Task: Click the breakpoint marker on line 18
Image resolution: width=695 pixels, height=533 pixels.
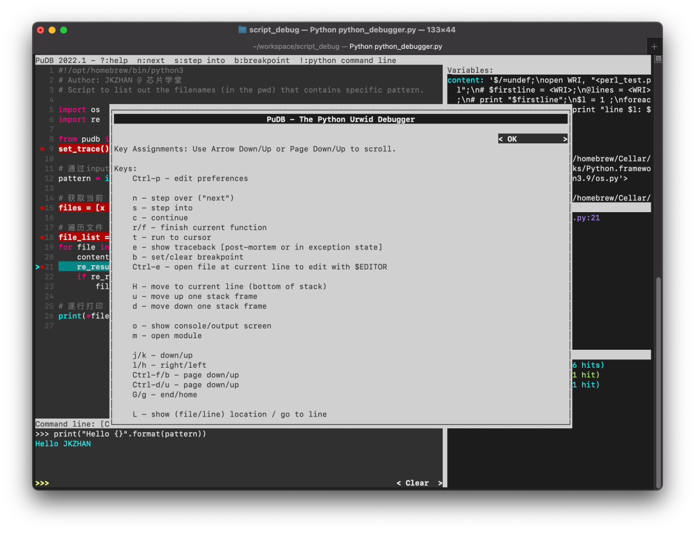Action: 42,238
